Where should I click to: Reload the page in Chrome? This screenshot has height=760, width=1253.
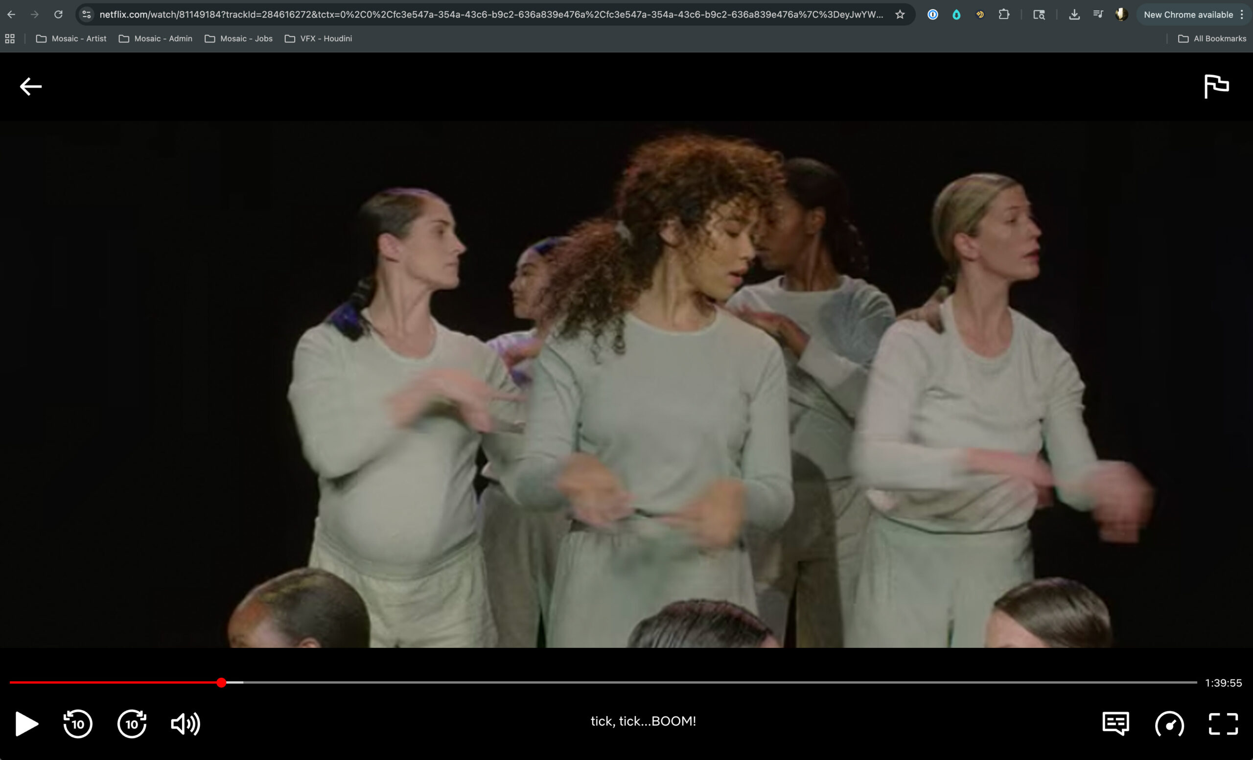tap(58, 14)
